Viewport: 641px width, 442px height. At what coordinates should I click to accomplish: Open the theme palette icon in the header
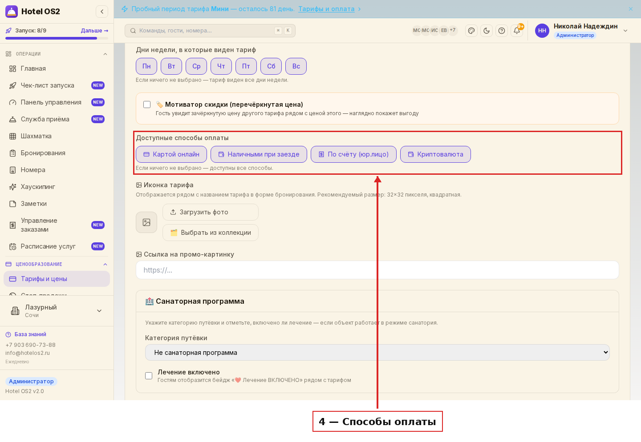pos(471,31)
